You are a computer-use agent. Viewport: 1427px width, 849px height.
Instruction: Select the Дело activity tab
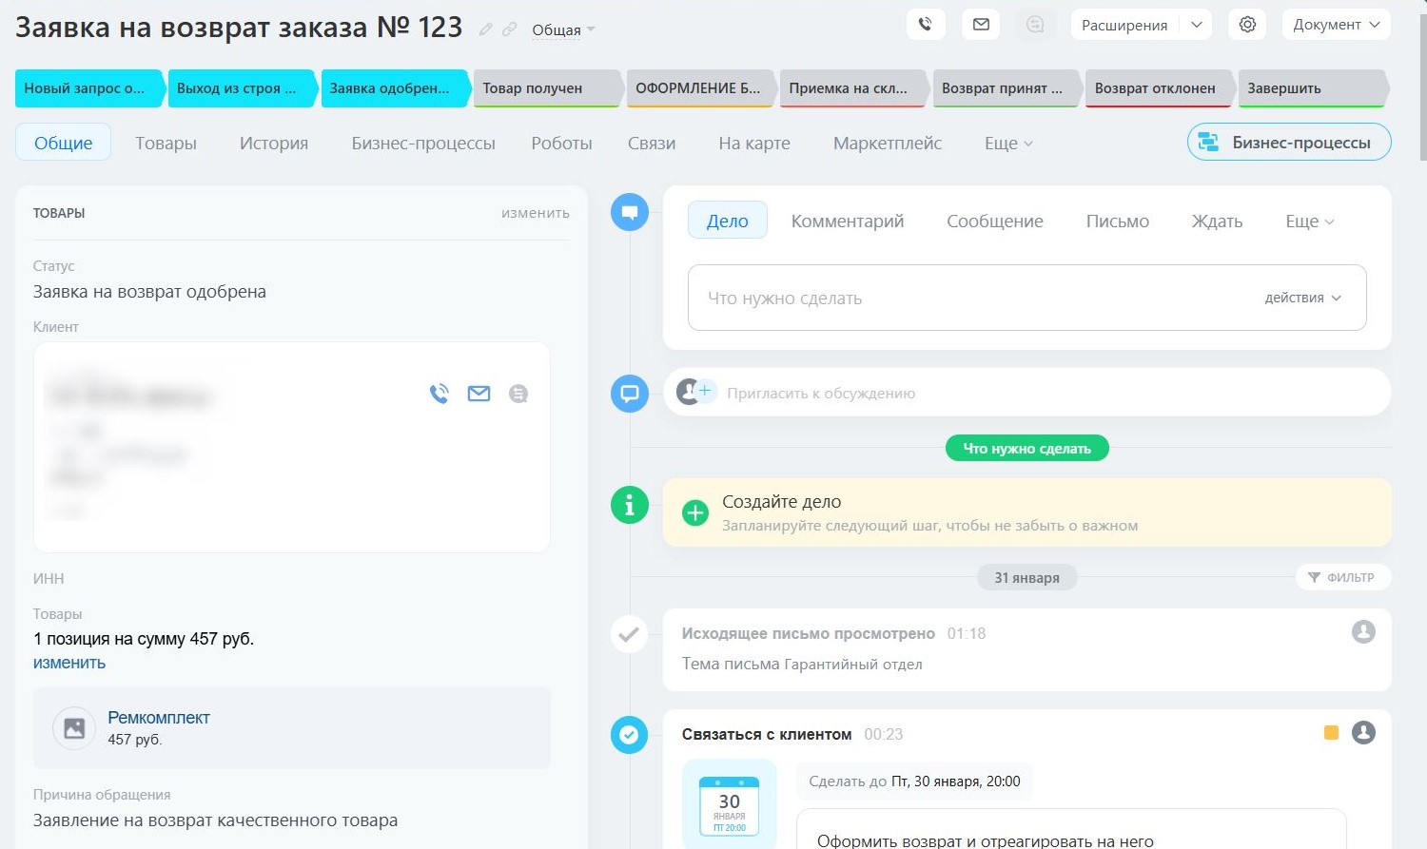[728, 221]
